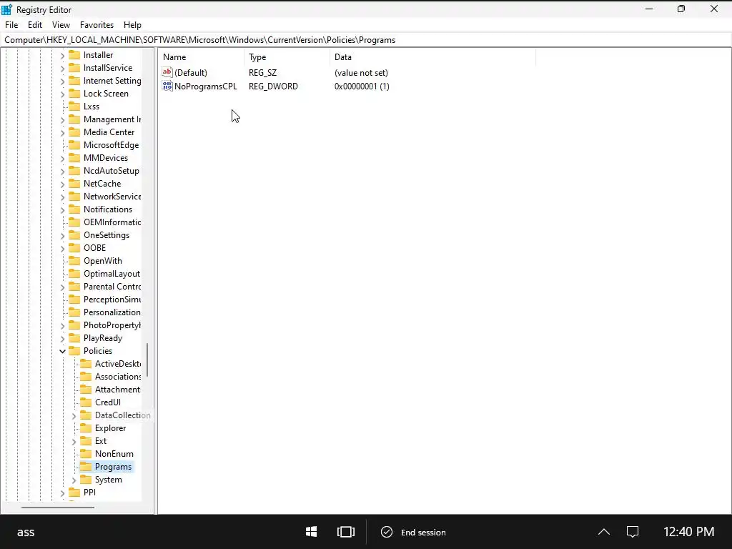This screenshot has width=732, height=549.
Task: Sort values by Type column header
Action: coord(287,57)
